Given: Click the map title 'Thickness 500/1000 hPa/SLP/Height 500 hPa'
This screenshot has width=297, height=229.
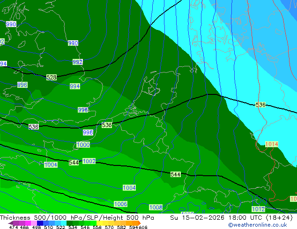Looking at the screenshot, I should (77, 218).
